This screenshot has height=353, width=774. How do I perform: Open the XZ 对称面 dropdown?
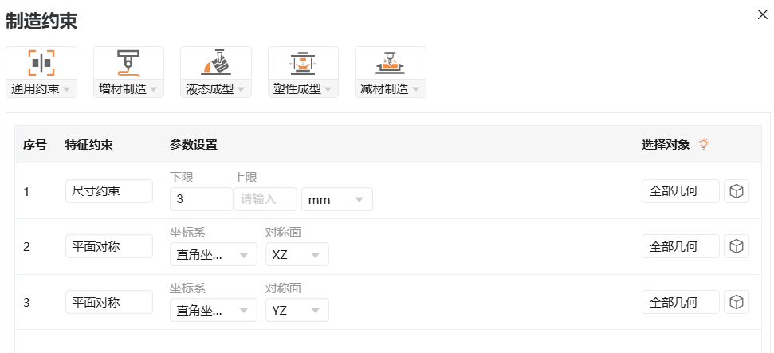(x=297, y=255)
